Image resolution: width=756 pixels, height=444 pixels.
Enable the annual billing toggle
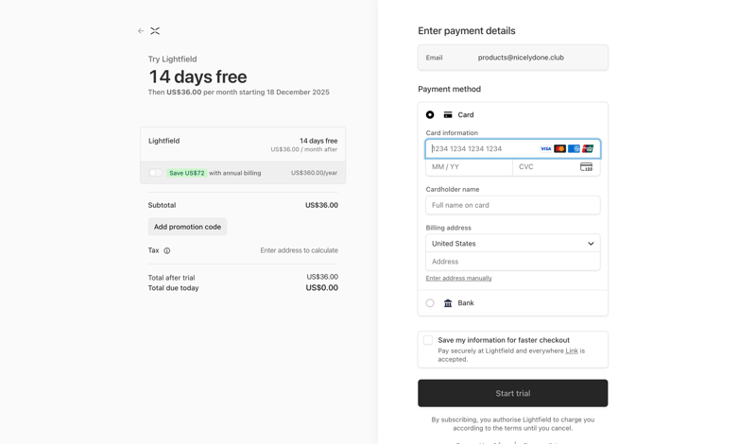click(x=156, y=173)
